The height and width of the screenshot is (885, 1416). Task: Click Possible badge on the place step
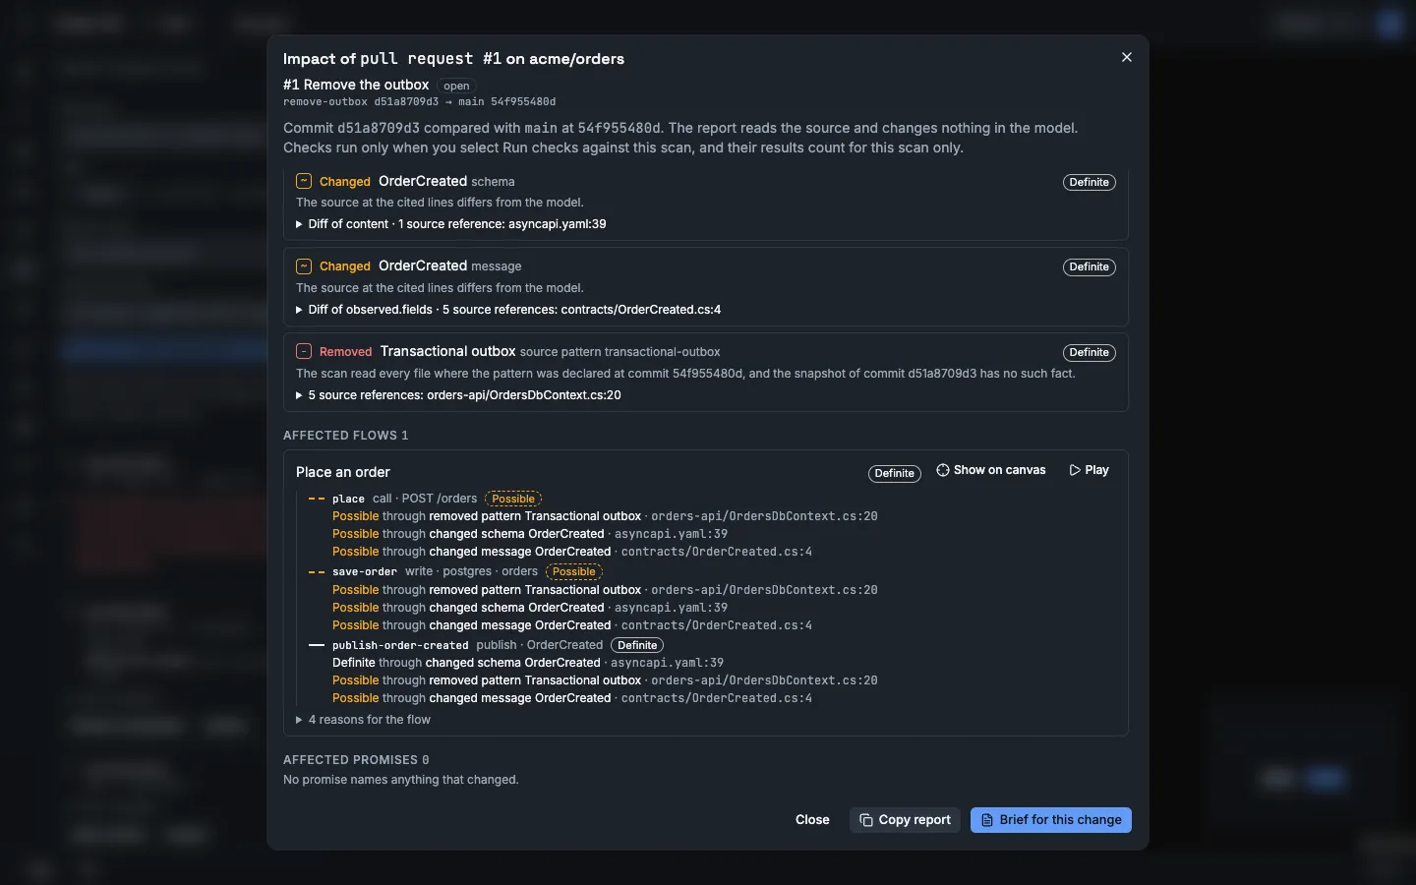513,499
